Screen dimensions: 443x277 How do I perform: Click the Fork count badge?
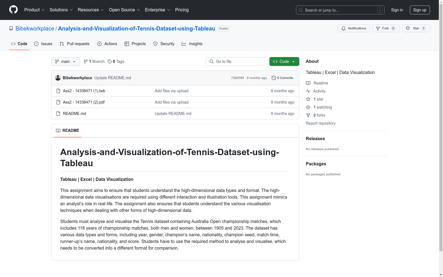[x=393, y=28]
